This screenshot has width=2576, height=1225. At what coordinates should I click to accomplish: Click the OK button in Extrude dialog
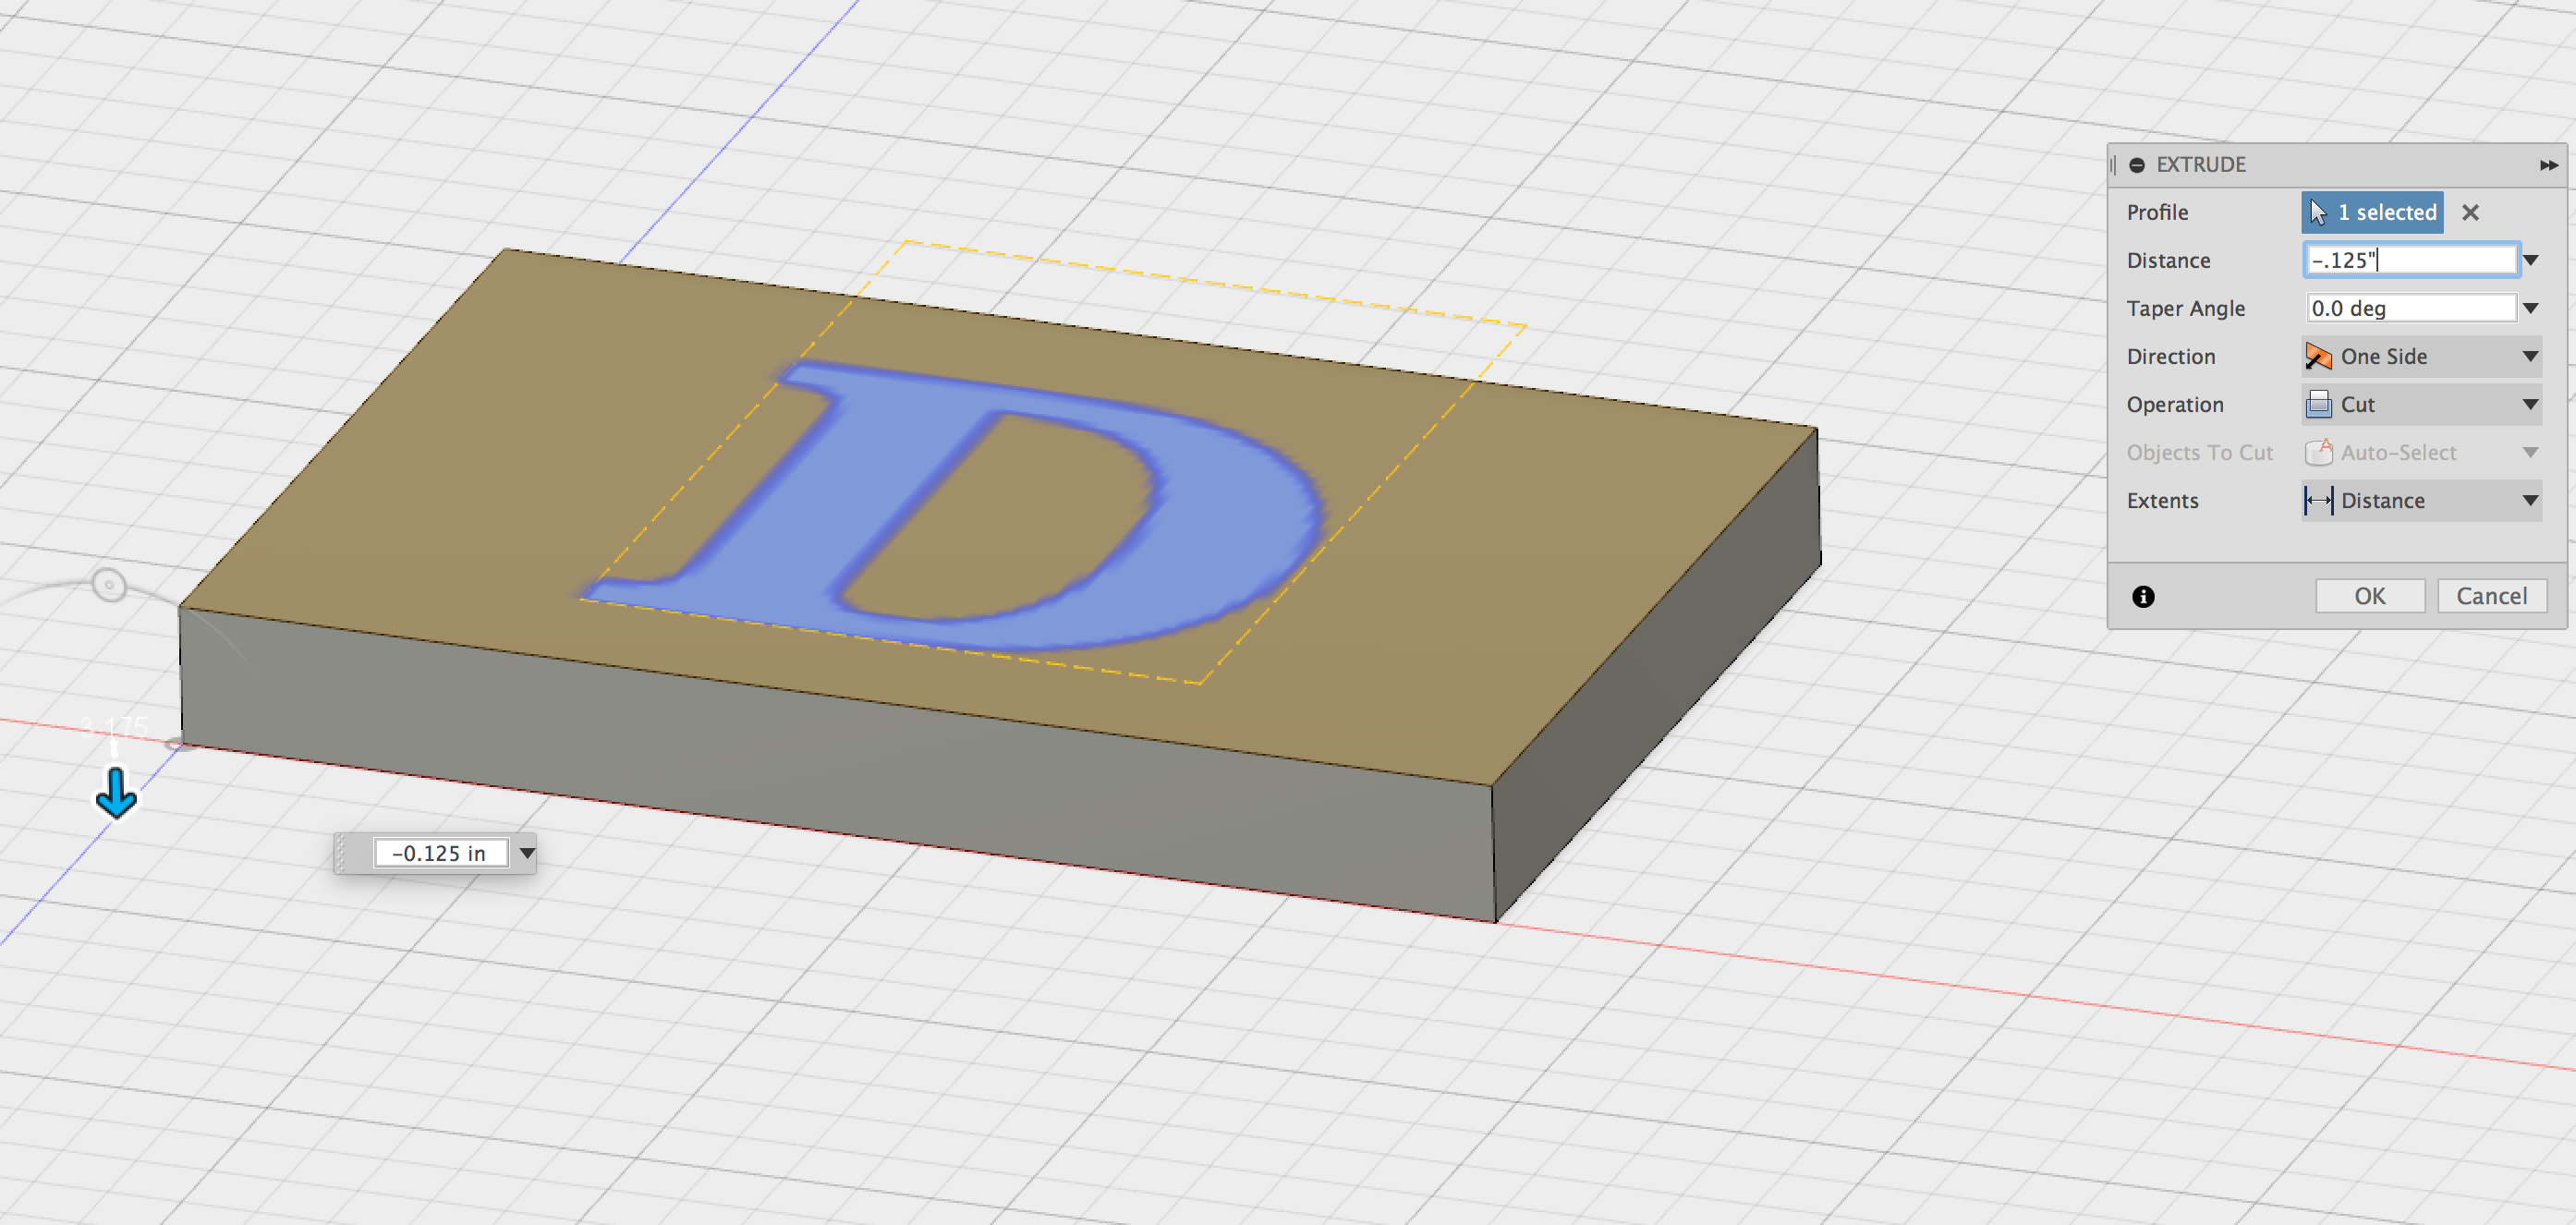tap(2369, 596)
